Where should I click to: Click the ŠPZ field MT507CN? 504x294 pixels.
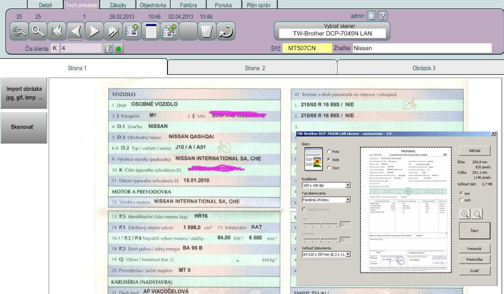point(307,48)
